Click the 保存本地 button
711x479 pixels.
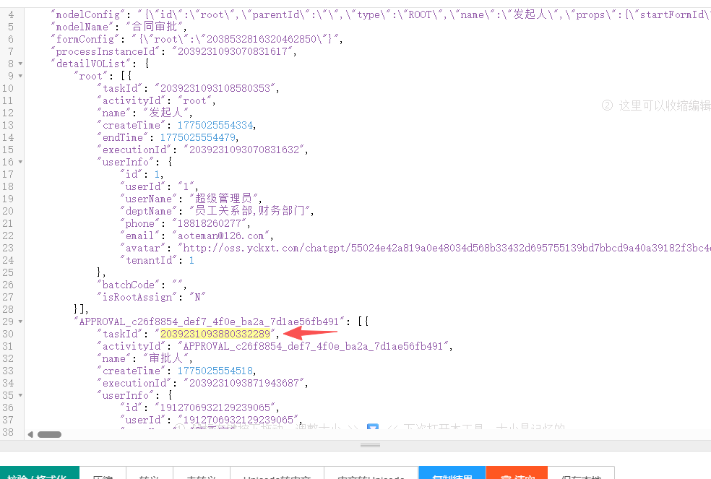tap(581, 475)
